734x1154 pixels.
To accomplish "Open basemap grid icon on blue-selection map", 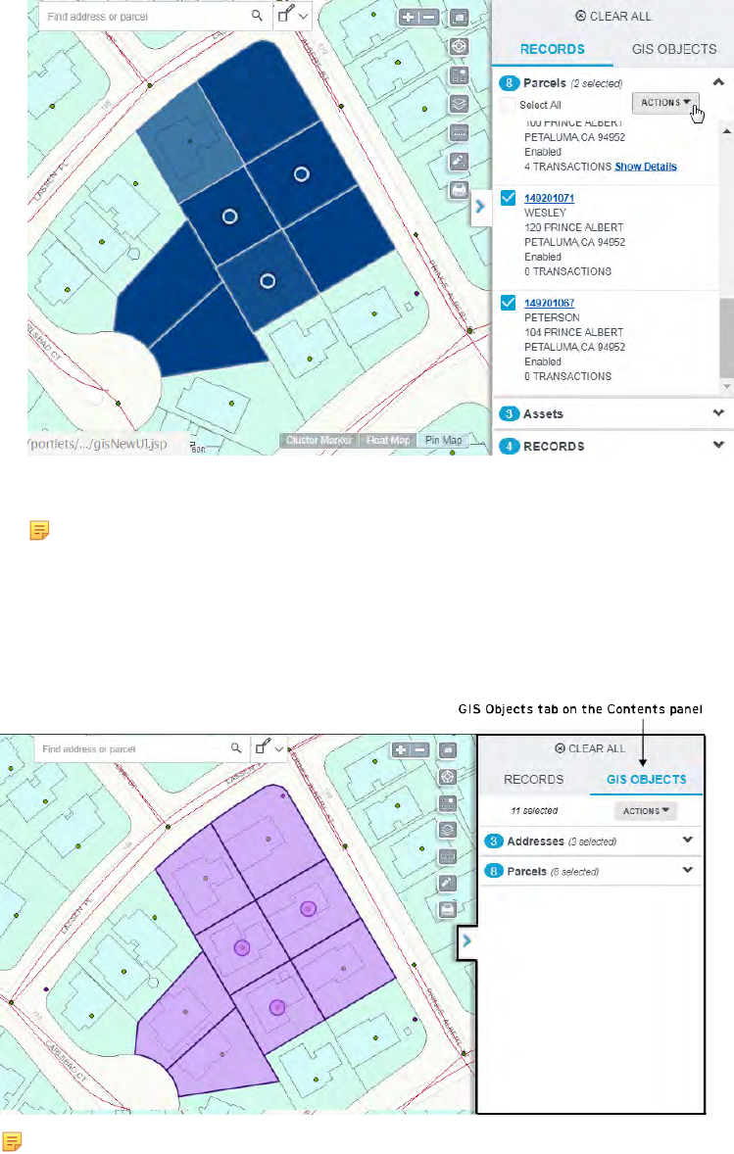I will [460, 75].
